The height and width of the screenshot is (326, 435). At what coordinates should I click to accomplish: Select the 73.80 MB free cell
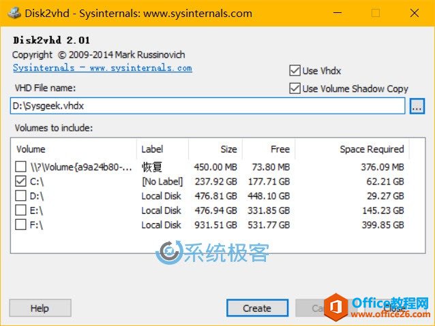271,167
